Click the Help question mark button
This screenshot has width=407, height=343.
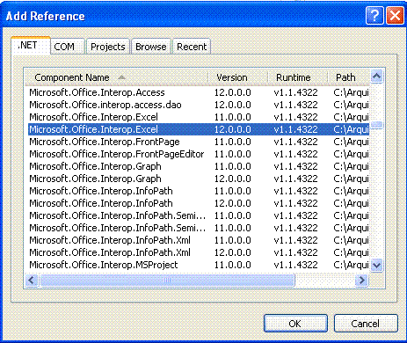tap(374, 16)
